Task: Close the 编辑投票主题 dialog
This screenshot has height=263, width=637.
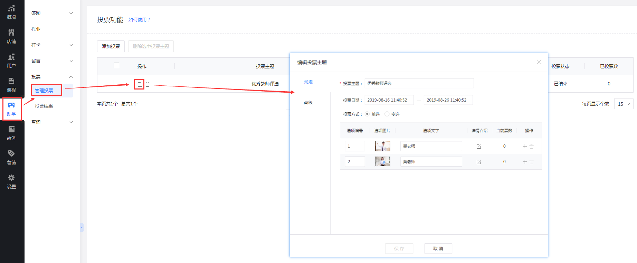Action: coord(539,62)
